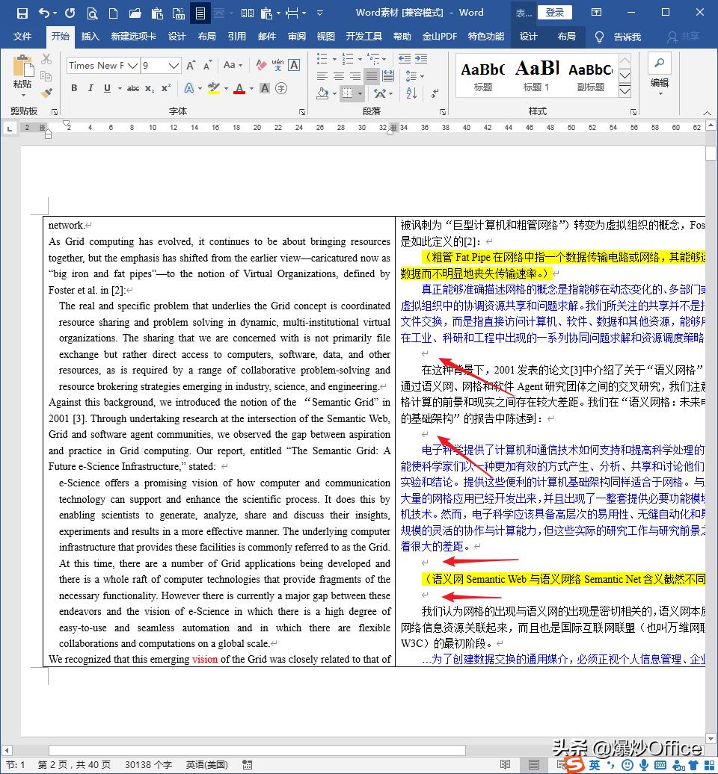Switch to the 插入 ribbon tab
This screenshot has width=718, height=774.
[90, 36]
